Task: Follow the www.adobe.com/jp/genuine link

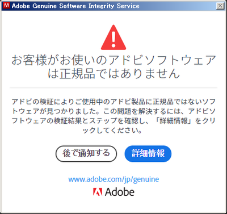Action: click(113, 179)
